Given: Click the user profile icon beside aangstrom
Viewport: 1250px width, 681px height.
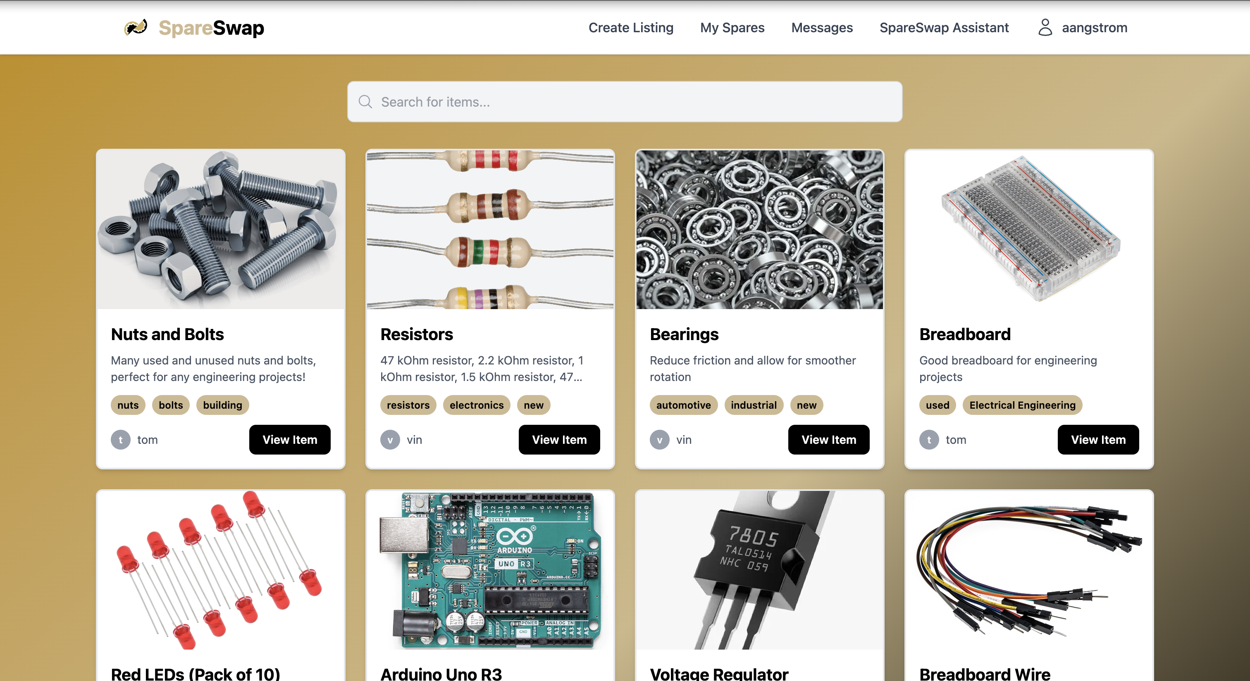Looking at the screenshot, I should 1045,28.
